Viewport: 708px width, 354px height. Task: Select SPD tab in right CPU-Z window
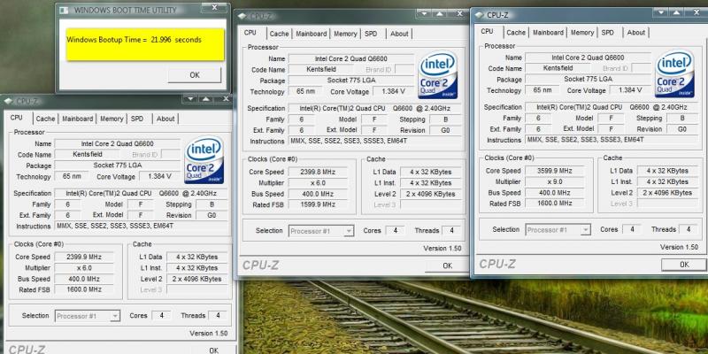[608, 33]
